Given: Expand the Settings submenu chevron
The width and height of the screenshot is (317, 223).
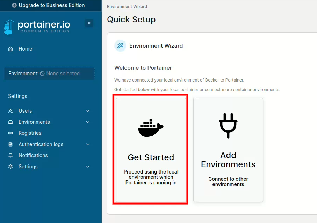Looking at the screenshot, I should [x=88, y=167].
